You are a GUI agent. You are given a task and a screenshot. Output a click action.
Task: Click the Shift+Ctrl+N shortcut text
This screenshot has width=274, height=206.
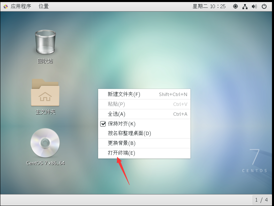[173, 95]
